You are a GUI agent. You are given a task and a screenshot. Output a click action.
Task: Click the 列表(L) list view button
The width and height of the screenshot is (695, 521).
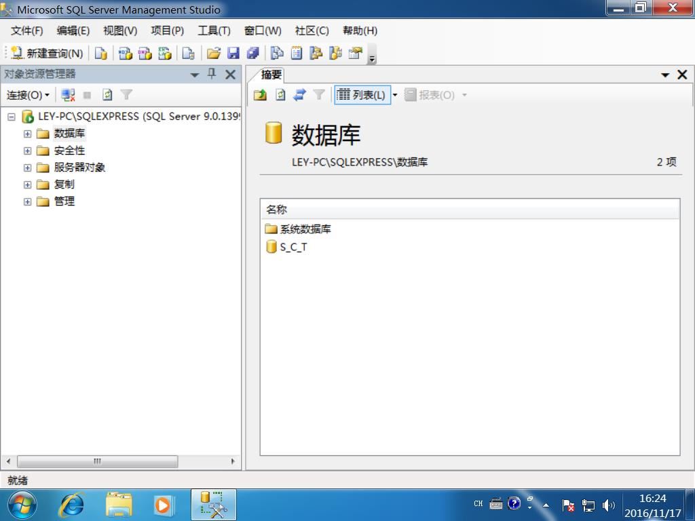362,95
